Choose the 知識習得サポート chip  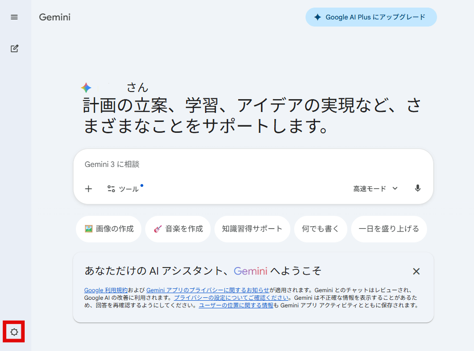[252, 229]
